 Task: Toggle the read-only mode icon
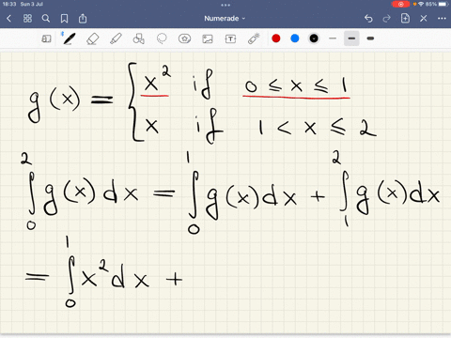click(46, 38)
